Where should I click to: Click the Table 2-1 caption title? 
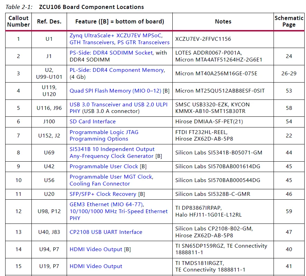tap(91, 7)
